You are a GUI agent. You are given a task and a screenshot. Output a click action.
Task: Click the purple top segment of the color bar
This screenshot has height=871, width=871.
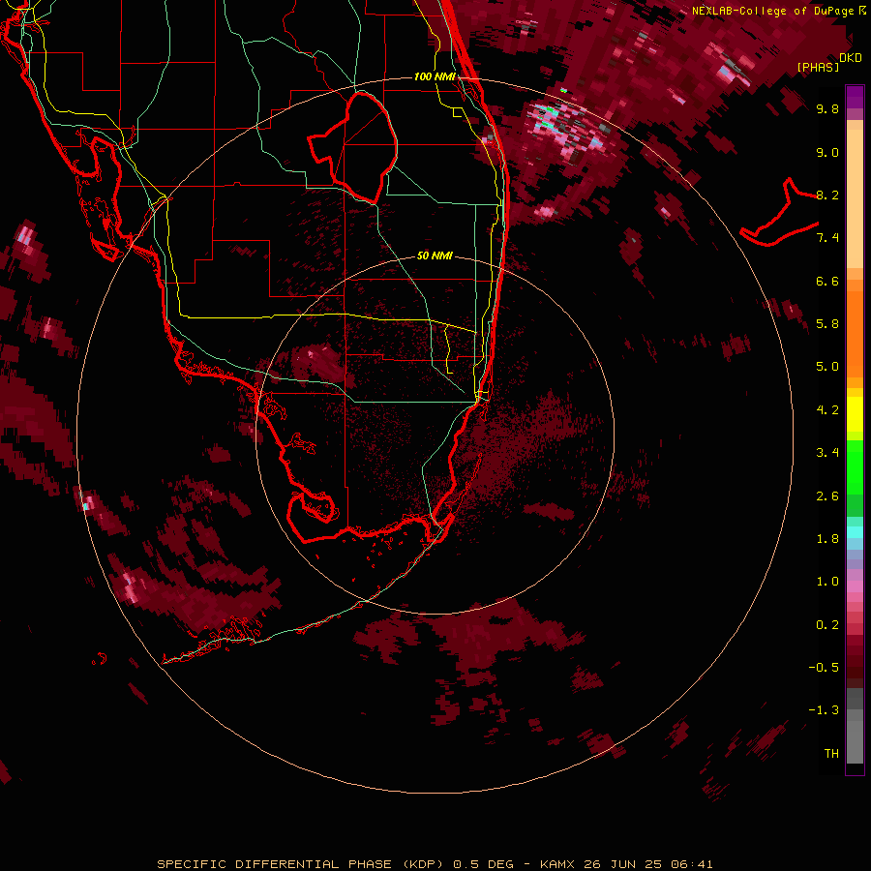[x=855, y=97]
